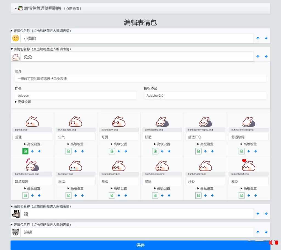Screen dimensions: 281x250
Task: Click the 授权协议 license input field
Action: (205, 96)
